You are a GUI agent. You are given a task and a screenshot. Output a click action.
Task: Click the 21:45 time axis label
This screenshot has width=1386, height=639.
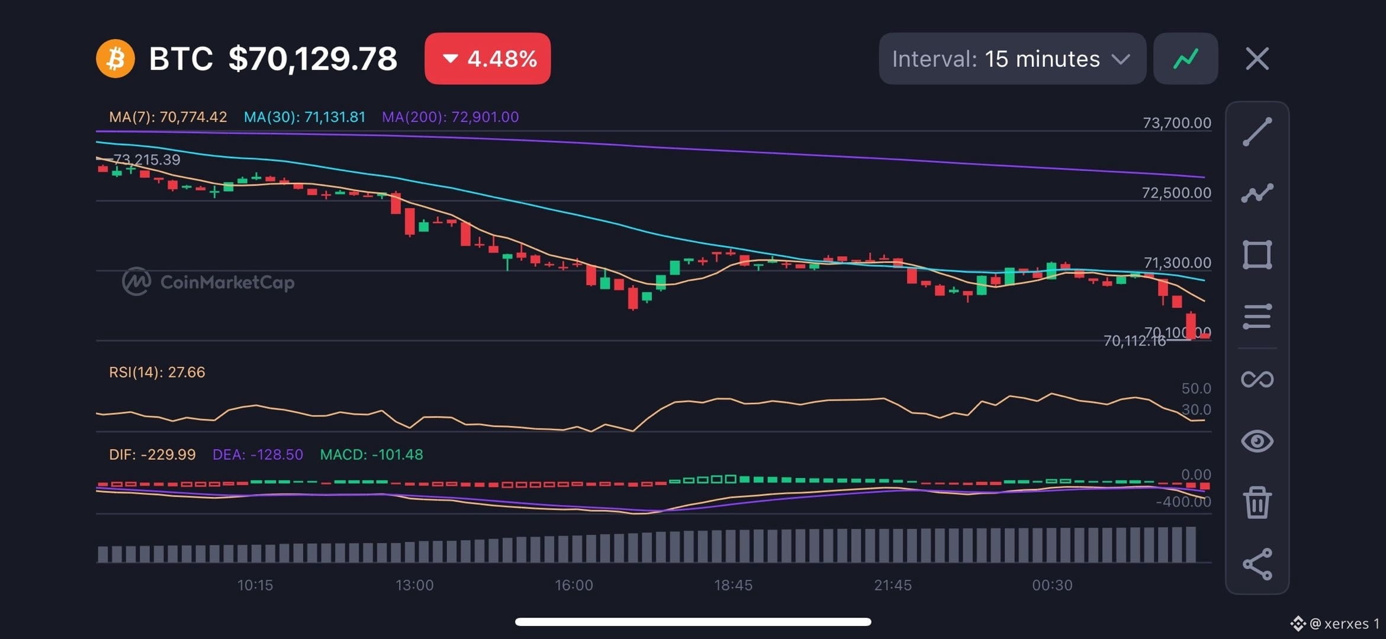[x=893, y=585]
